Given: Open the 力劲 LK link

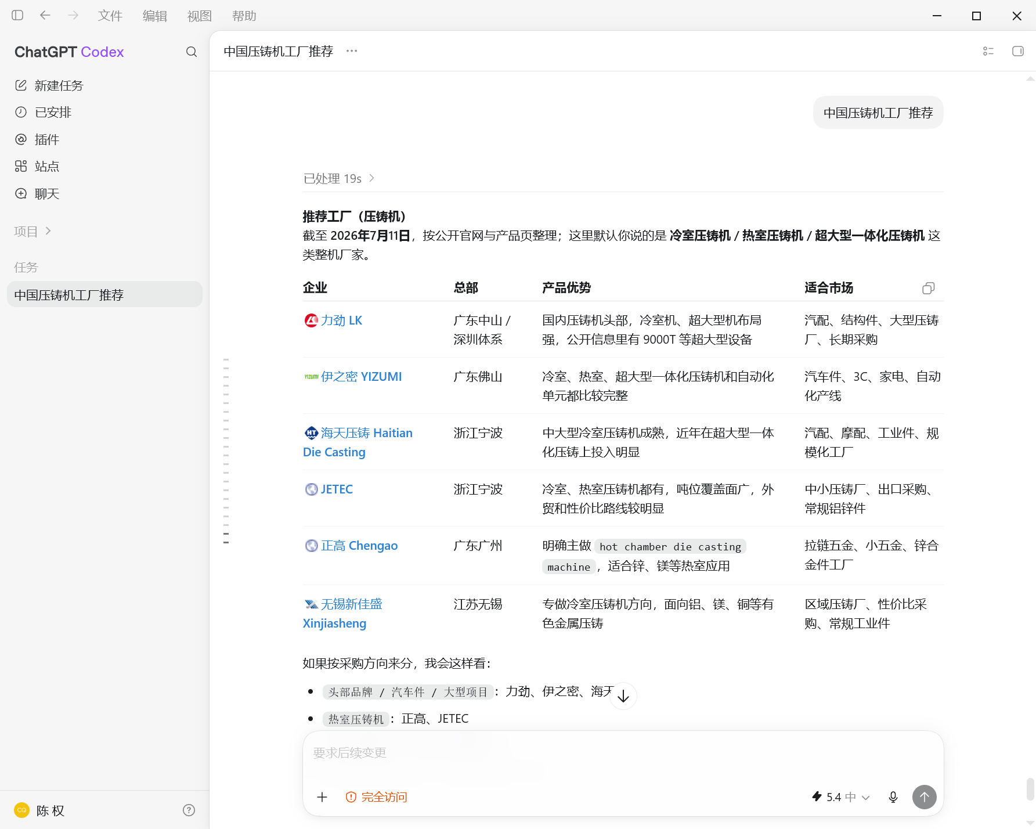Looking at the screenshot, I should [341, 320].
